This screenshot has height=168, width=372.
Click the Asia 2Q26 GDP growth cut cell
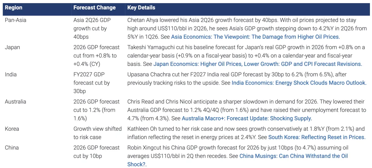click(92, 28)
